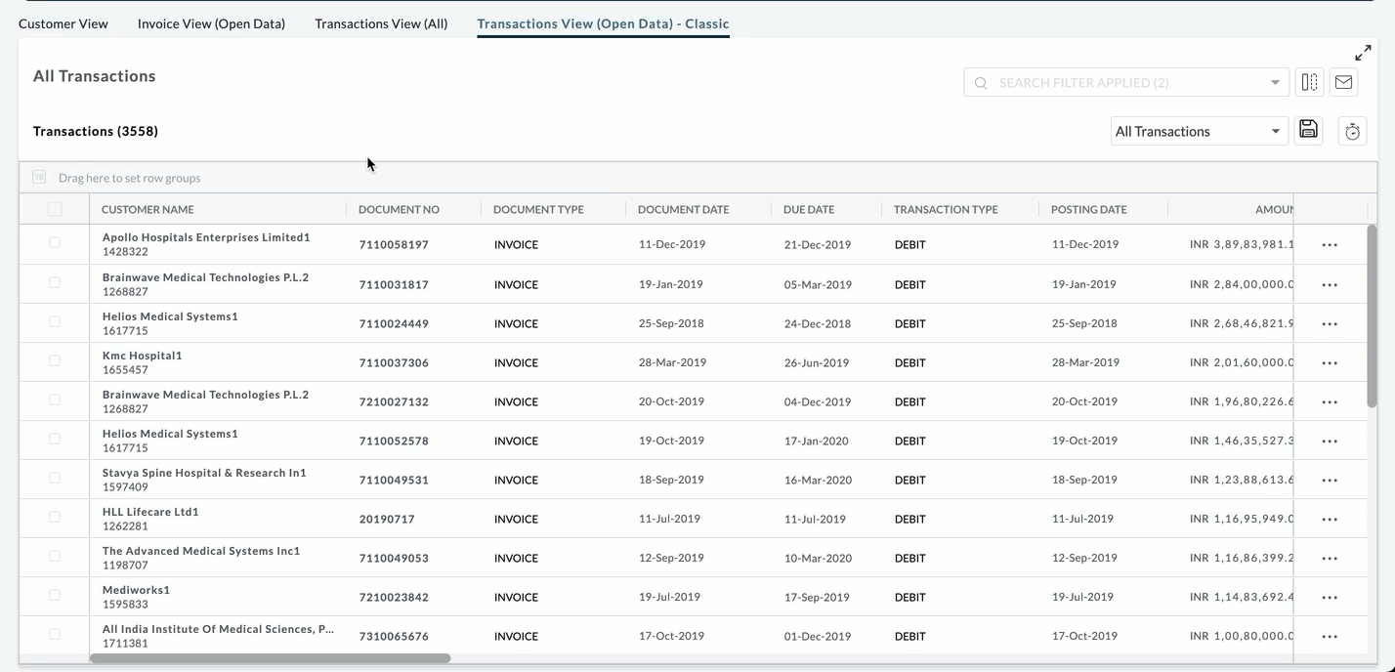
Task: Open actions menu for document 7110058197
Action: point(1330,245)
